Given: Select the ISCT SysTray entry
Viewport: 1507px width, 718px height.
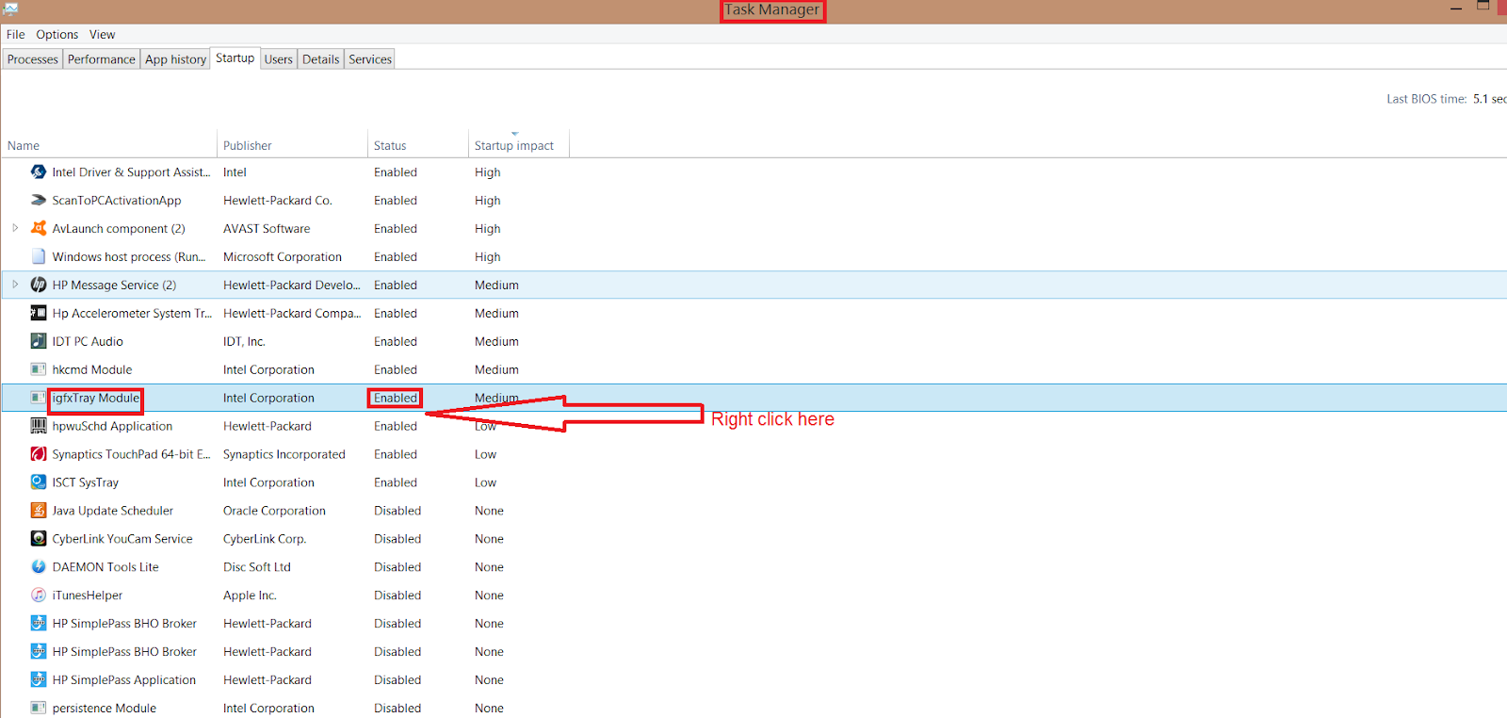Looking at the screenshot, I should pyautogui.click(x=86, y=481).
